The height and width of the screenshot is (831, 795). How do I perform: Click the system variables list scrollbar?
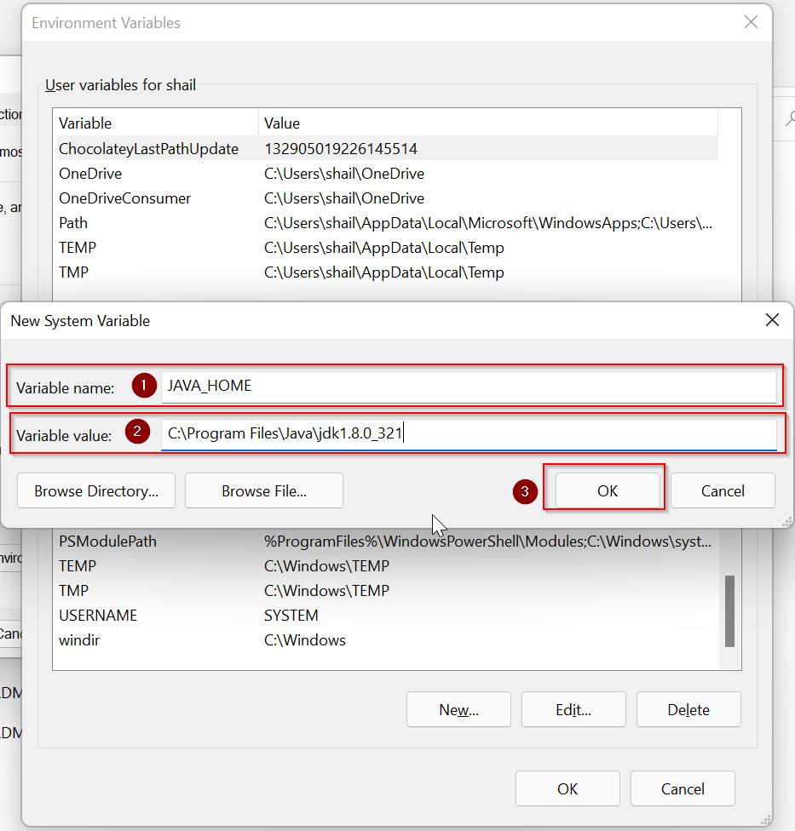tap(729, 610)
